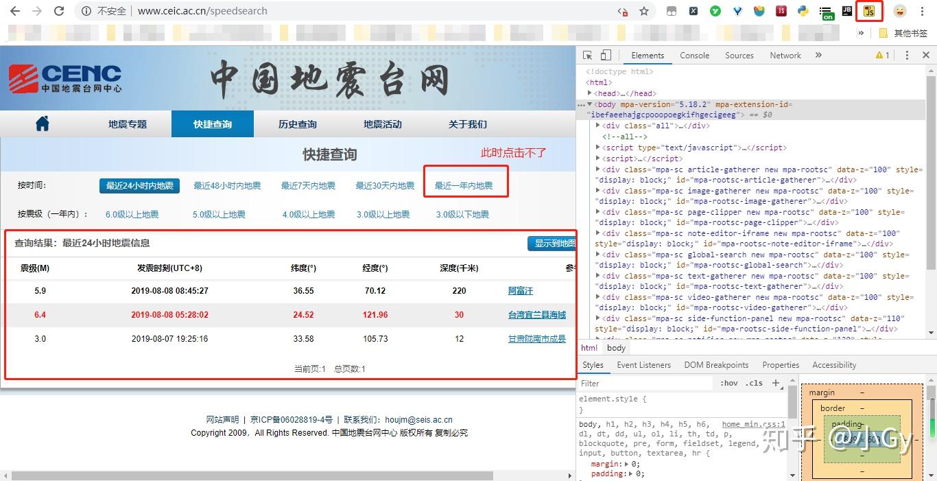The height and width of the screenshot is (481, 937).
Task: Click the CENC logo
Action: 65,80
